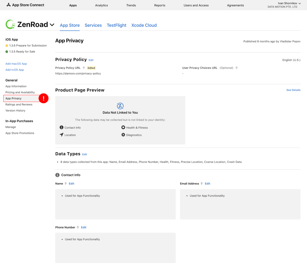Click English (U.S.) language label
This screenshot has height=267, width=307.
[x=291, y=60]
